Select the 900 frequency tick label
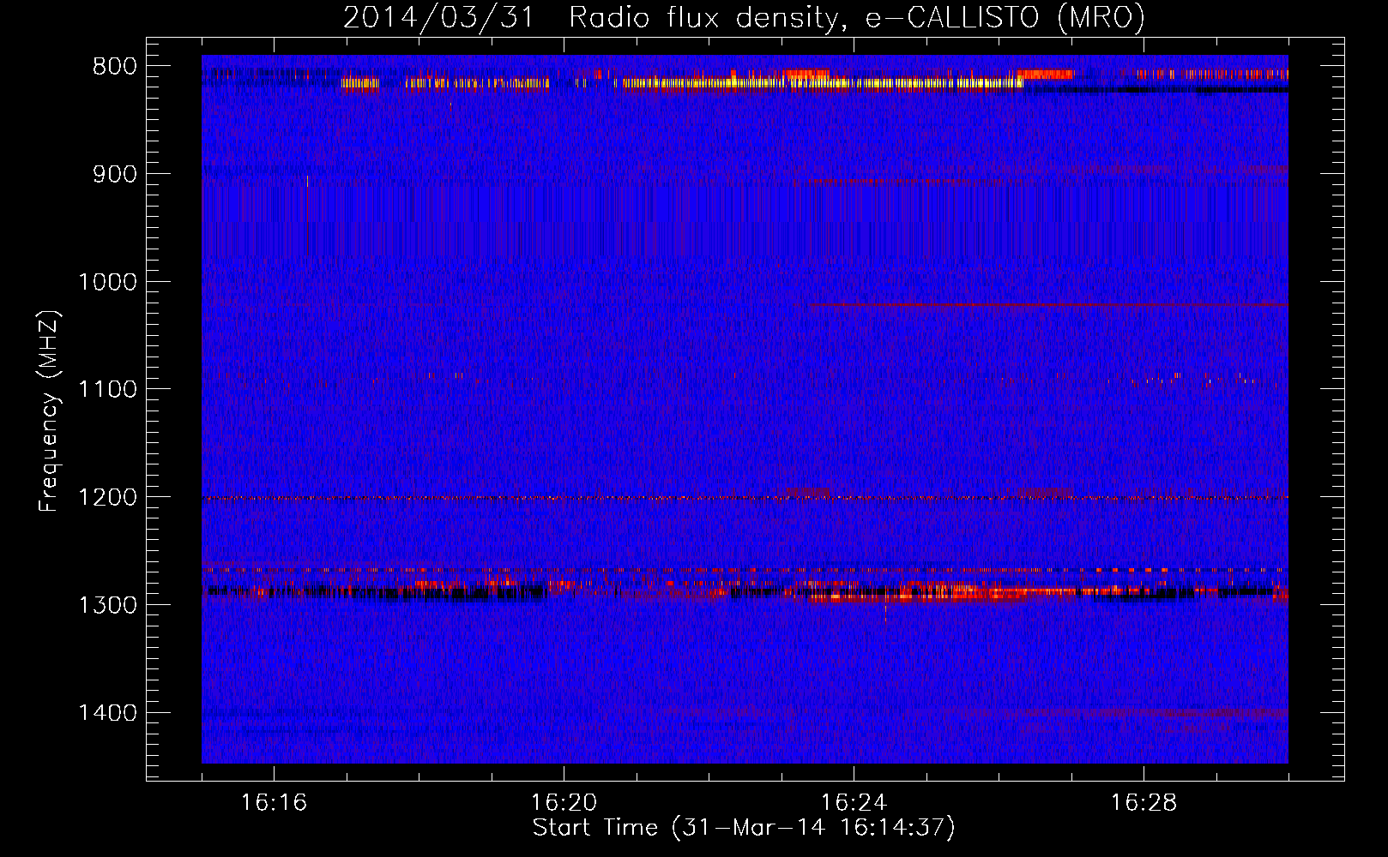The image size is (1388, 857). pos(114,175)
